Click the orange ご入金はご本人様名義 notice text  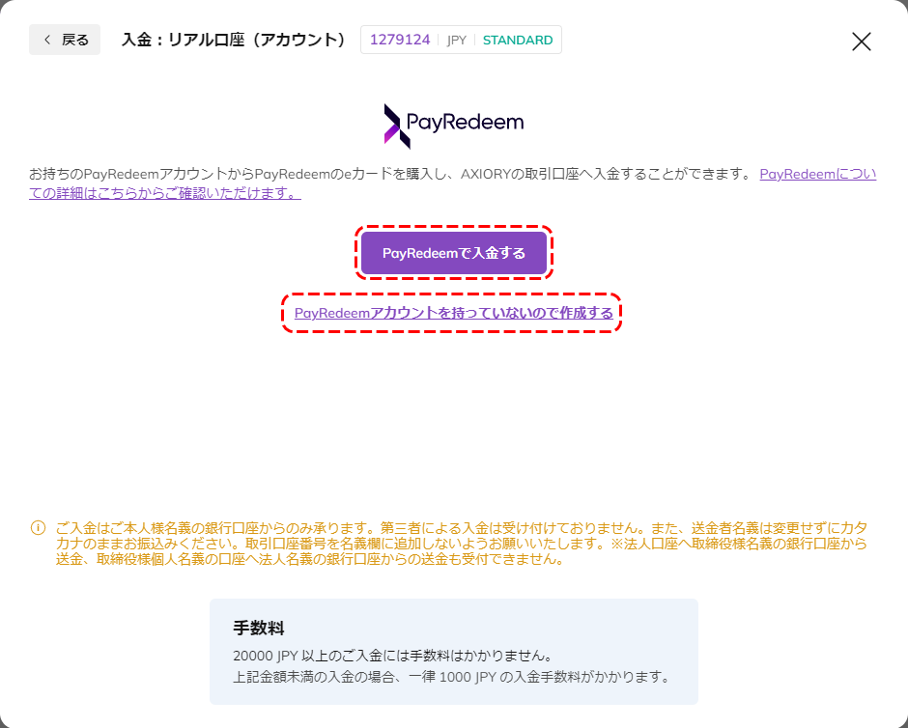click(x=462, y=544)
